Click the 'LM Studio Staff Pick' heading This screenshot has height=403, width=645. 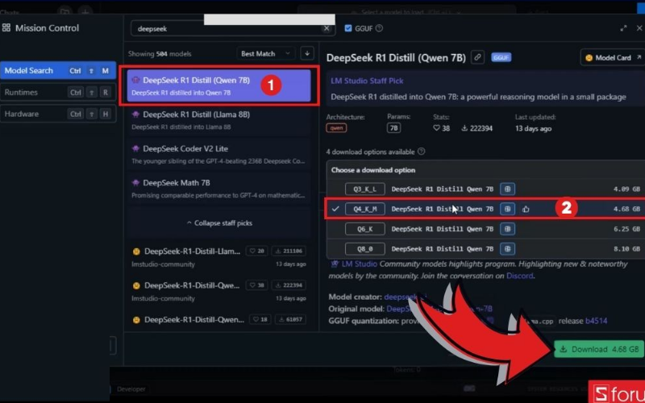pyautogui.click(x=367, y=81)
